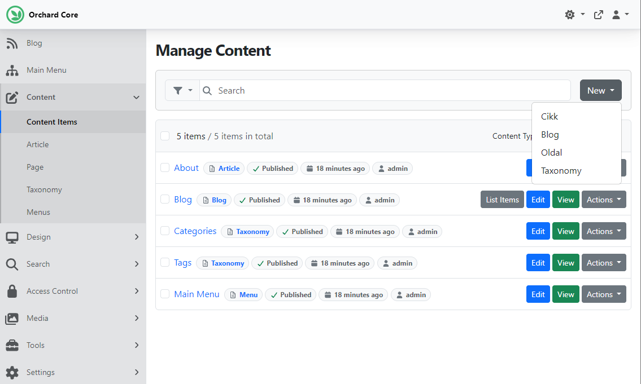The image size is (641, 384).
Task: Open Article in sidebar submenu
Action: coord(73,144)
